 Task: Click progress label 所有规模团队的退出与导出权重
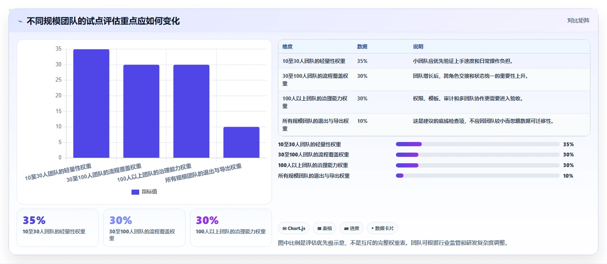click(314, 176)
